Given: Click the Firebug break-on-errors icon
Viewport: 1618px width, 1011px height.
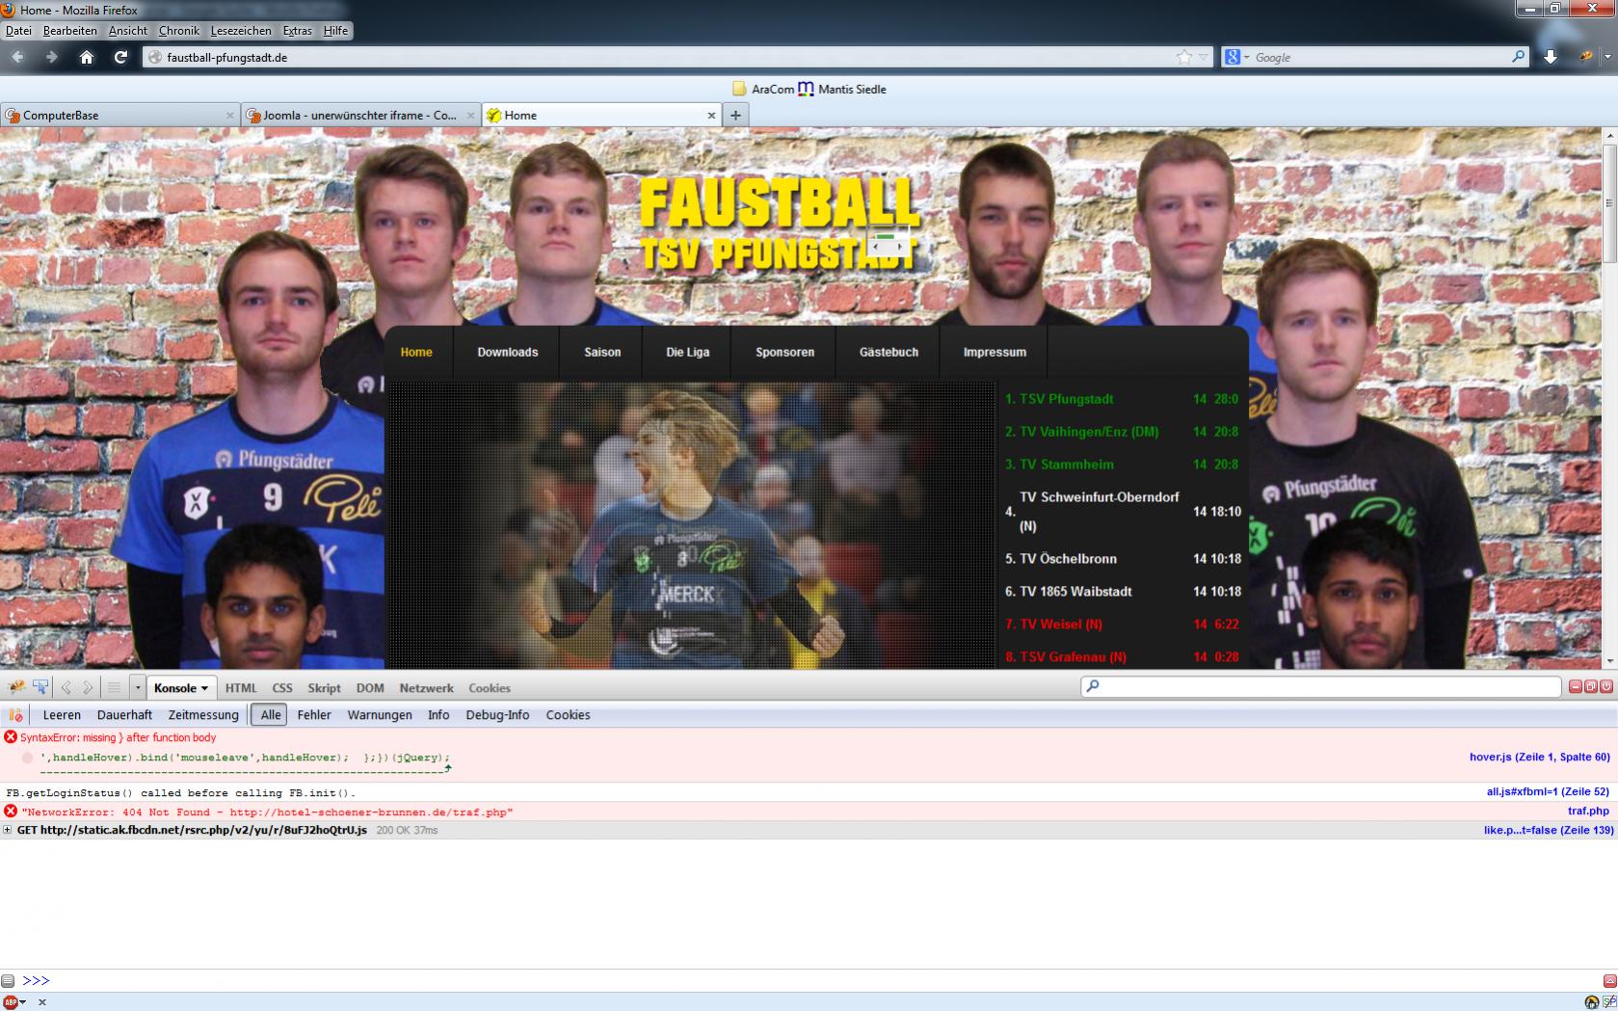Looking at the screenshot, I should [x=15, y=715].
